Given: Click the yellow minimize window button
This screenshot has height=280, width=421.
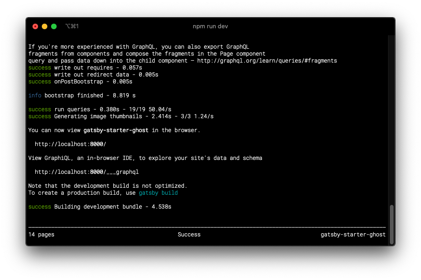Looking at the screenshot, I should [45, 26].
